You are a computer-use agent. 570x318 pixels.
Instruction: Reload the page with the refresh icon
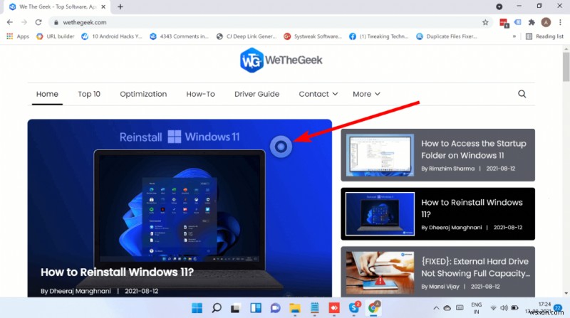[38, 22]
